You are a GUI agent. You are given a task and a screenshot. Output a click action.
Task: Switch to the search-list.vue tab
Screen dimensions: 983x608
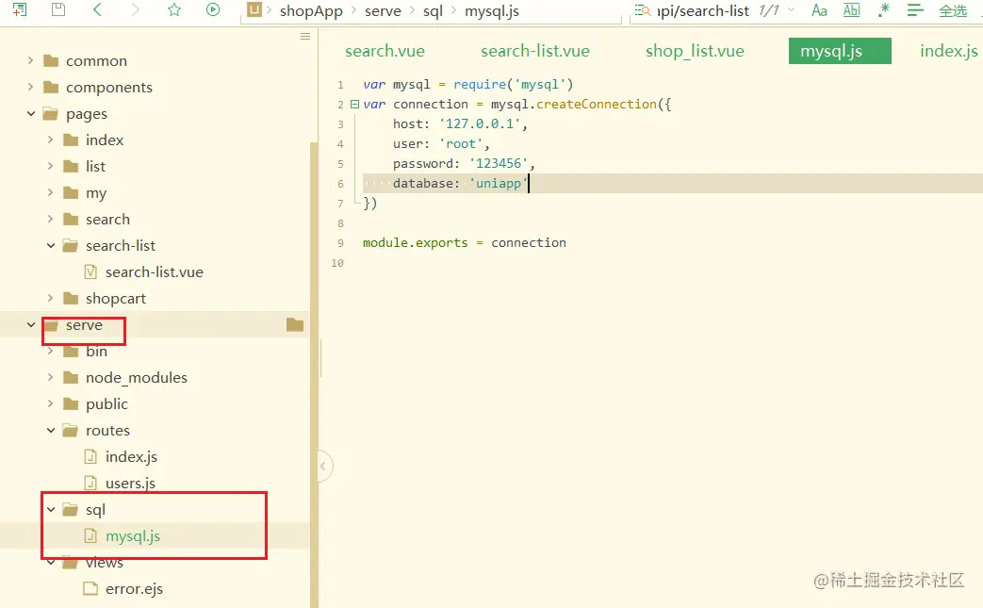(x=535, y=51)
